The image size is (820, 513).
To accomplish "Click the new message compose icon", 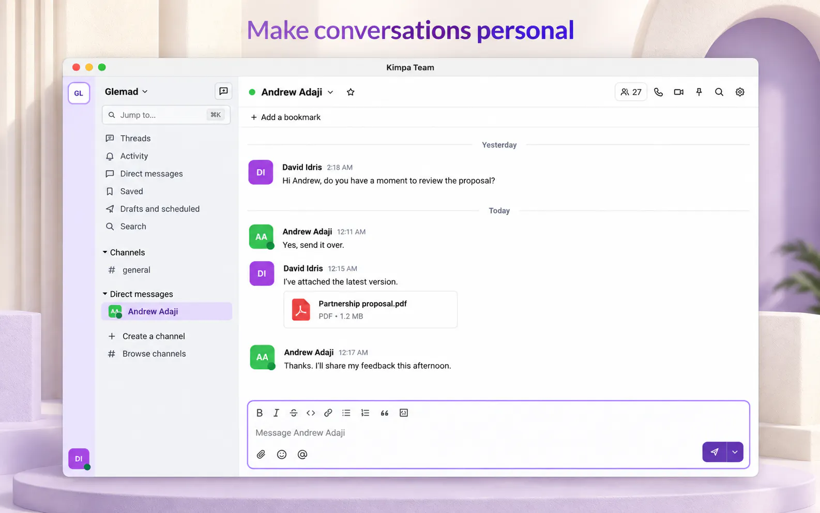I will 223,91.
